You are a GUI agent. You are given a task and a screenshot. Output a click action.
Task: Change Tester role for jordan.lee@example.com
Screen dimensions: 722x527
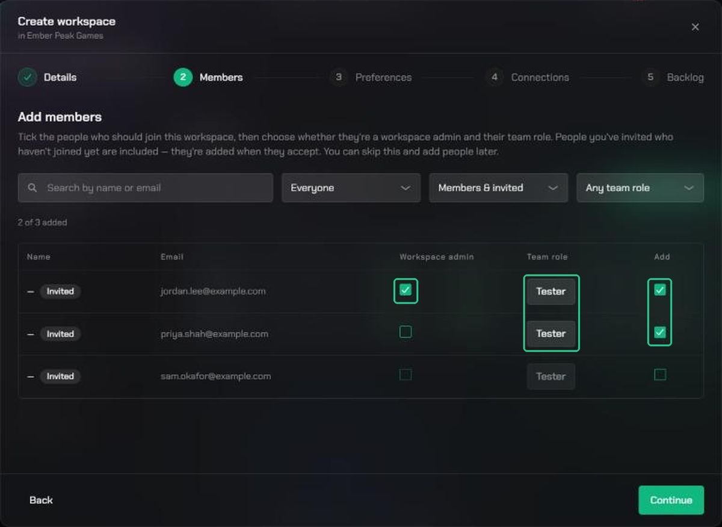click(551, 292)
